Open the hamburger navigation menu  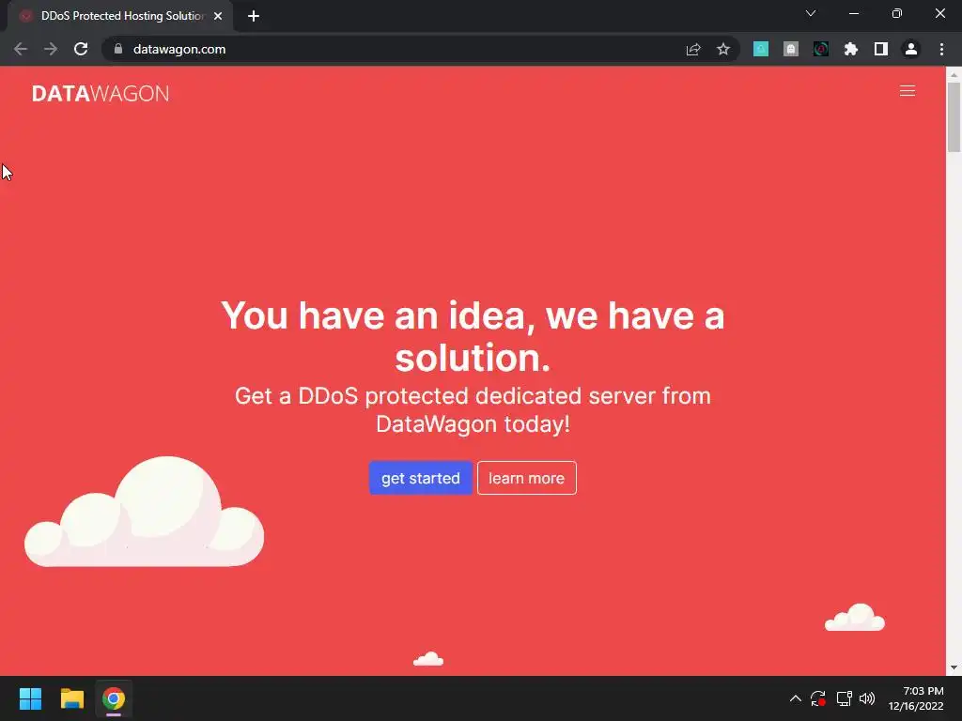point(907,91)
